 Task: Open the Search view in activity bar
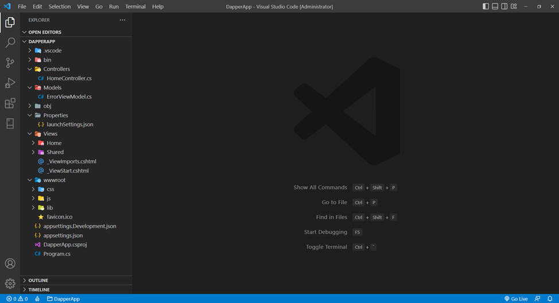(10, 42)
